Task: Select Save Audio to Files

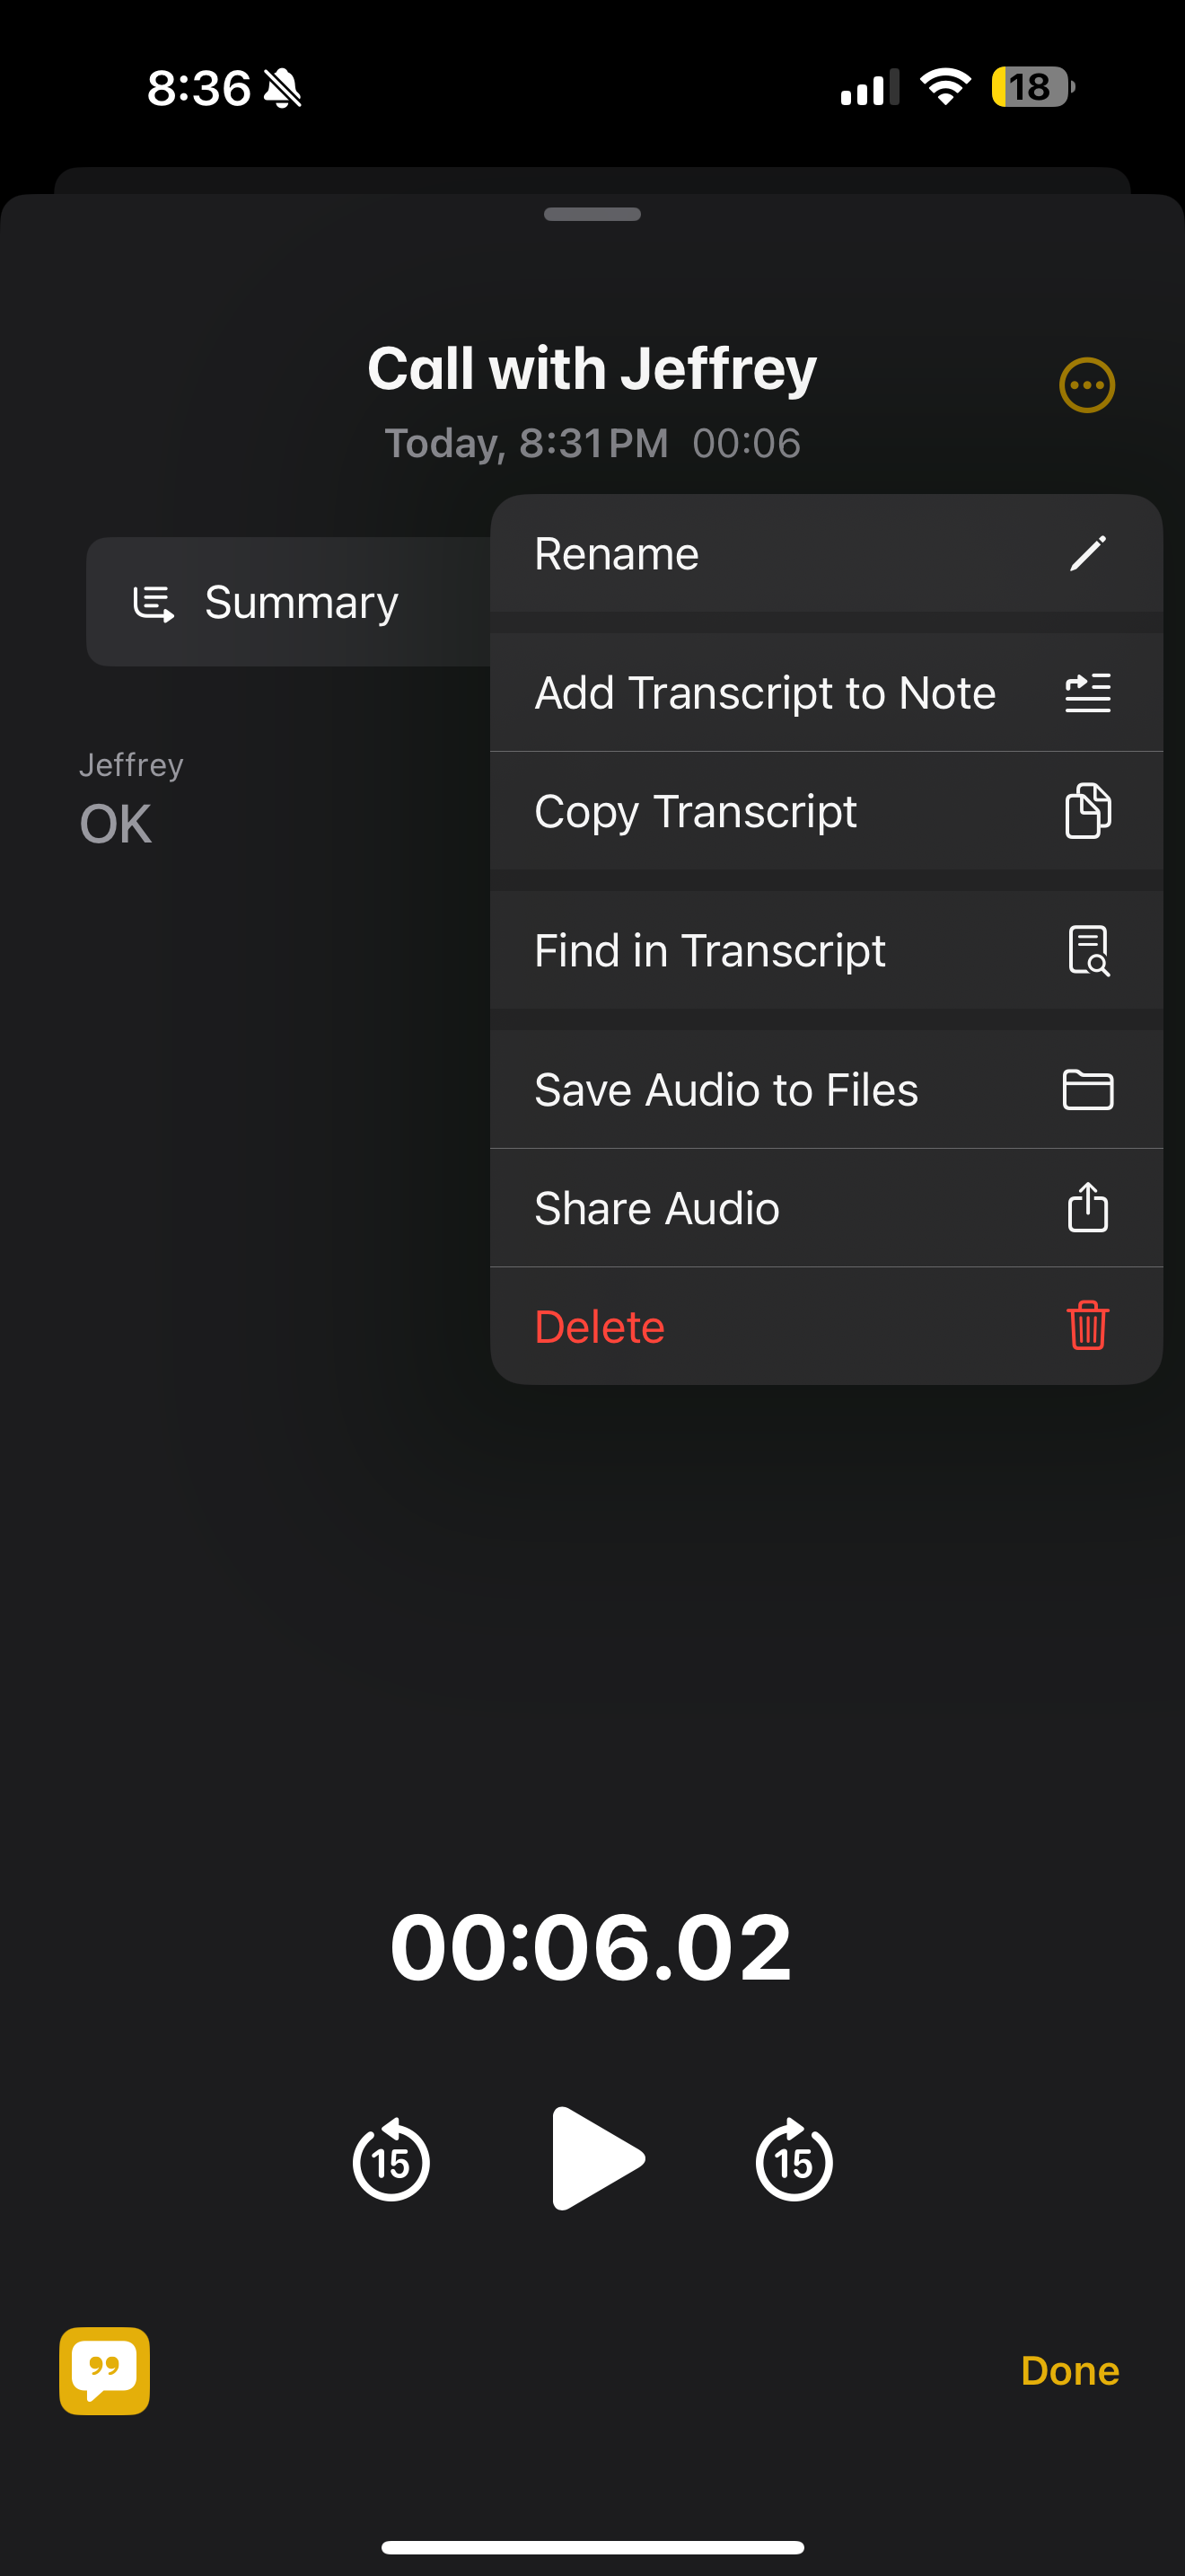Action: (x=826, y=1089)
